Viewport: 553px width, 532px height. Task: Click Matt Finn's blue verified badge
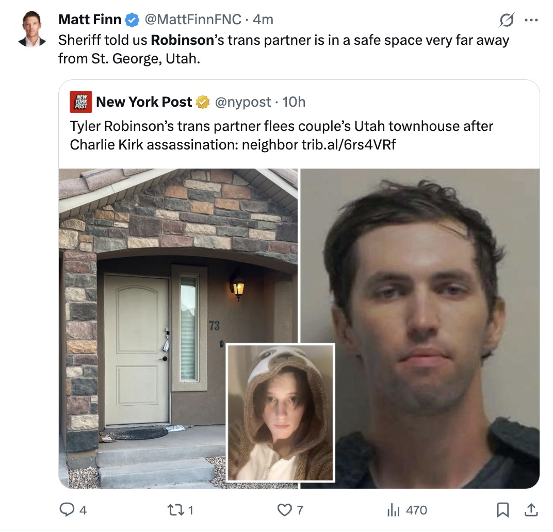pos(133,20)
